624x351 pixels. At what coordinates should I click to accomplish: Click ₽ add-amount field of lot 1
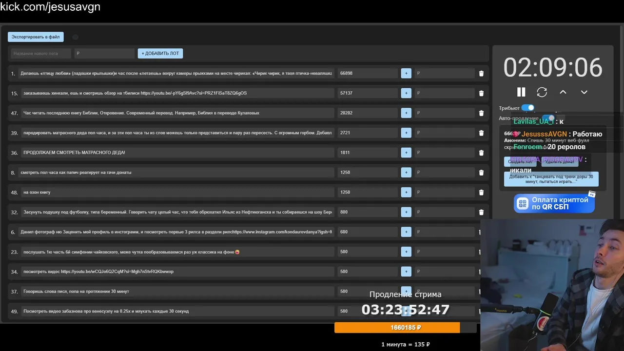point(444,73)
